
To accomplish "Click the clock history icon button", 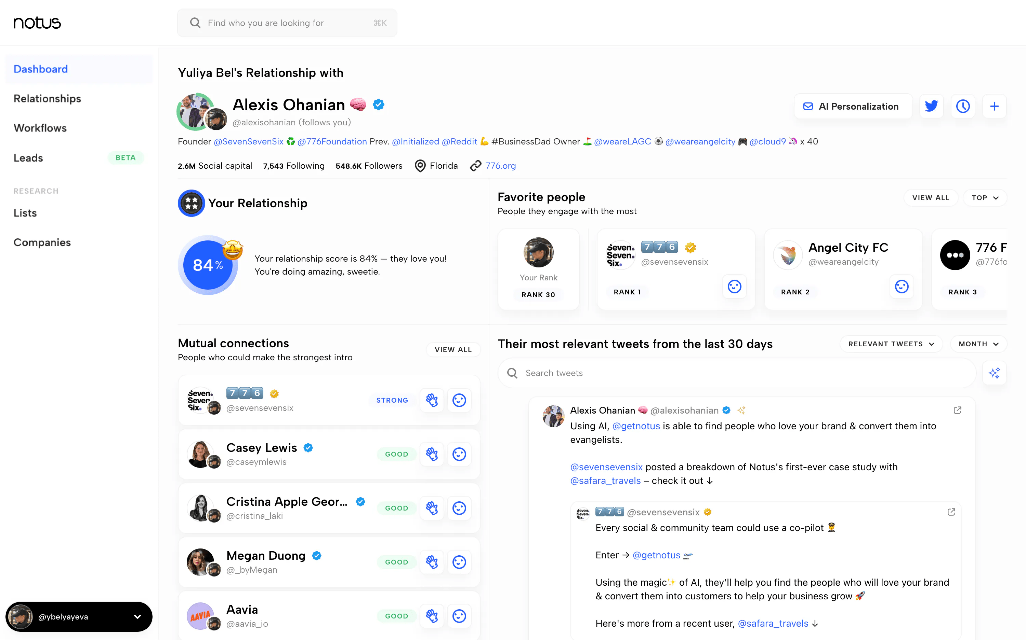I will (963, 106).
